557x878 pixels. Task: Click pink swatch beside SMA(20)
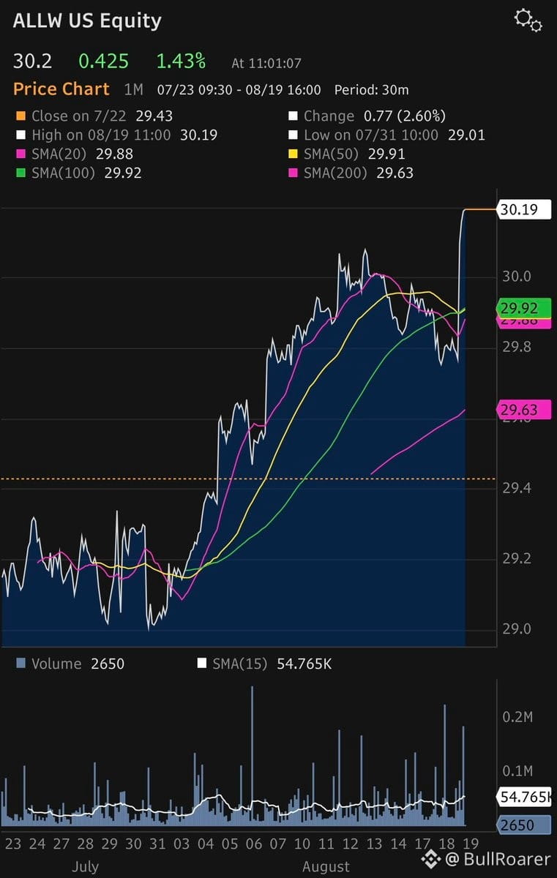(20, 154)
